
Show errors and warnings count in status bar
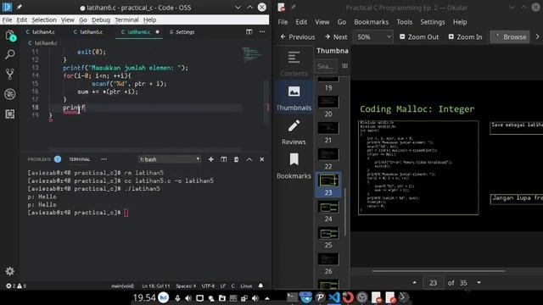click(16, 286)
